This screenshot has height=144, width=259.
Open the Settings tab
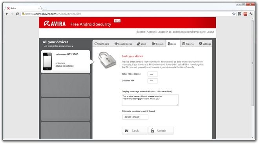point(205,44)
